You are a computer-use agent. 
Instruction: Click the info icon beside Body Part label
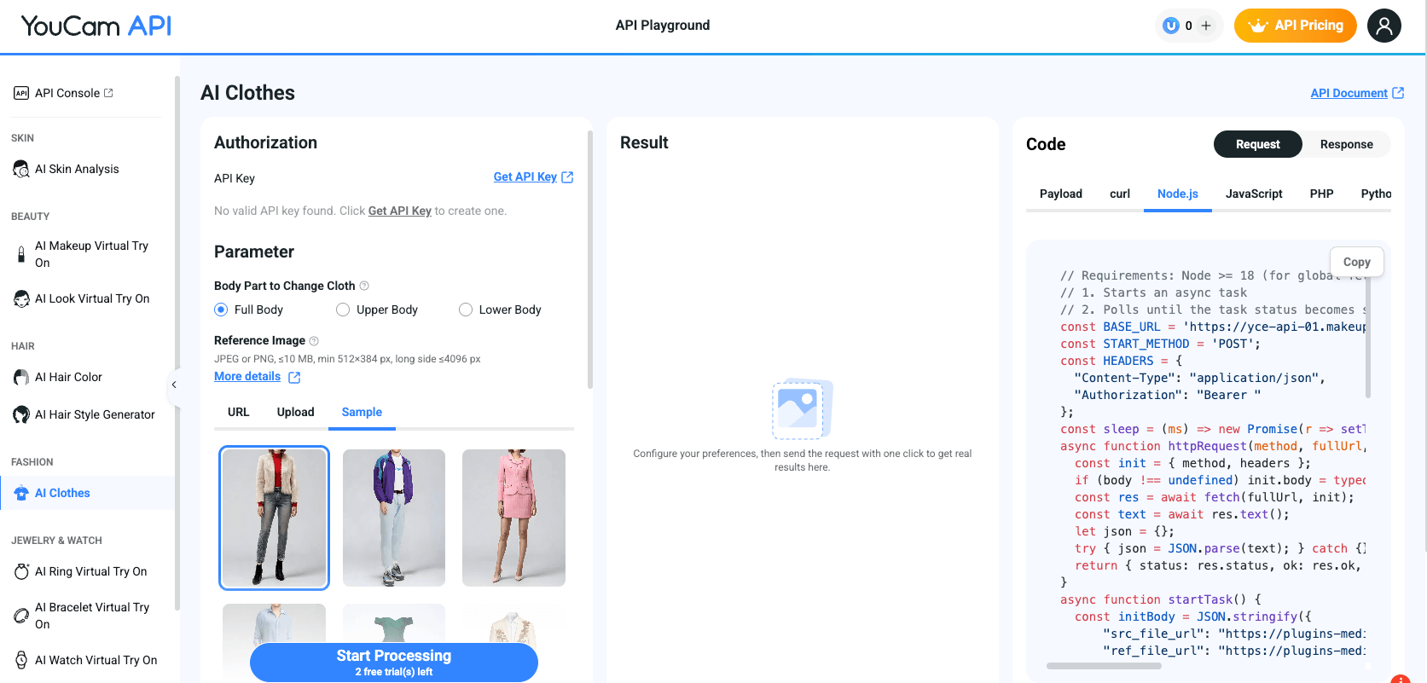[364, 286]
